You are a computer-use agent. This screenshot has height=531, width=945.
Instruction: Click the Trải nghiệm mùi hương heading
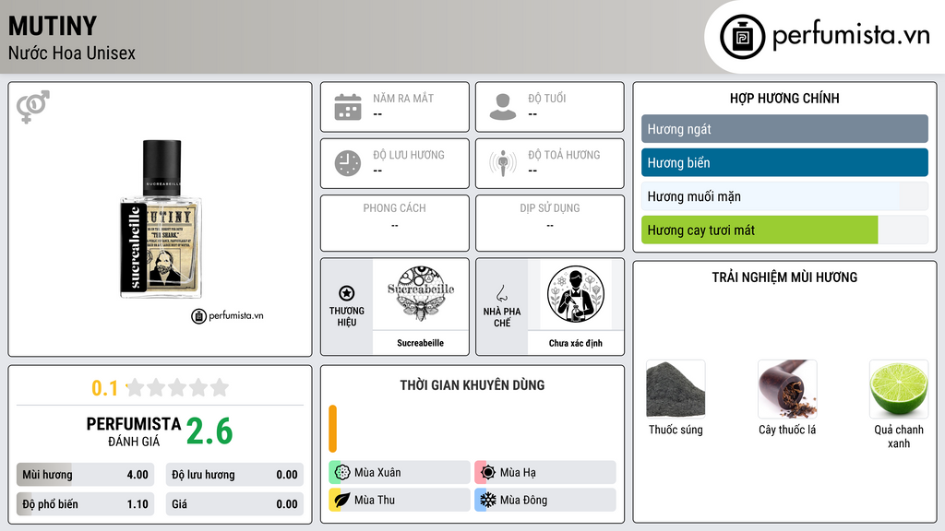(784, 277)
